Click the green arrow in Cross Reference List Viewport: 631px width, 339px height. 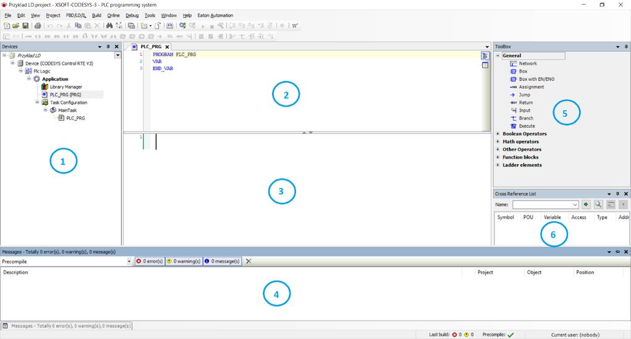click(x=586, y=205)
